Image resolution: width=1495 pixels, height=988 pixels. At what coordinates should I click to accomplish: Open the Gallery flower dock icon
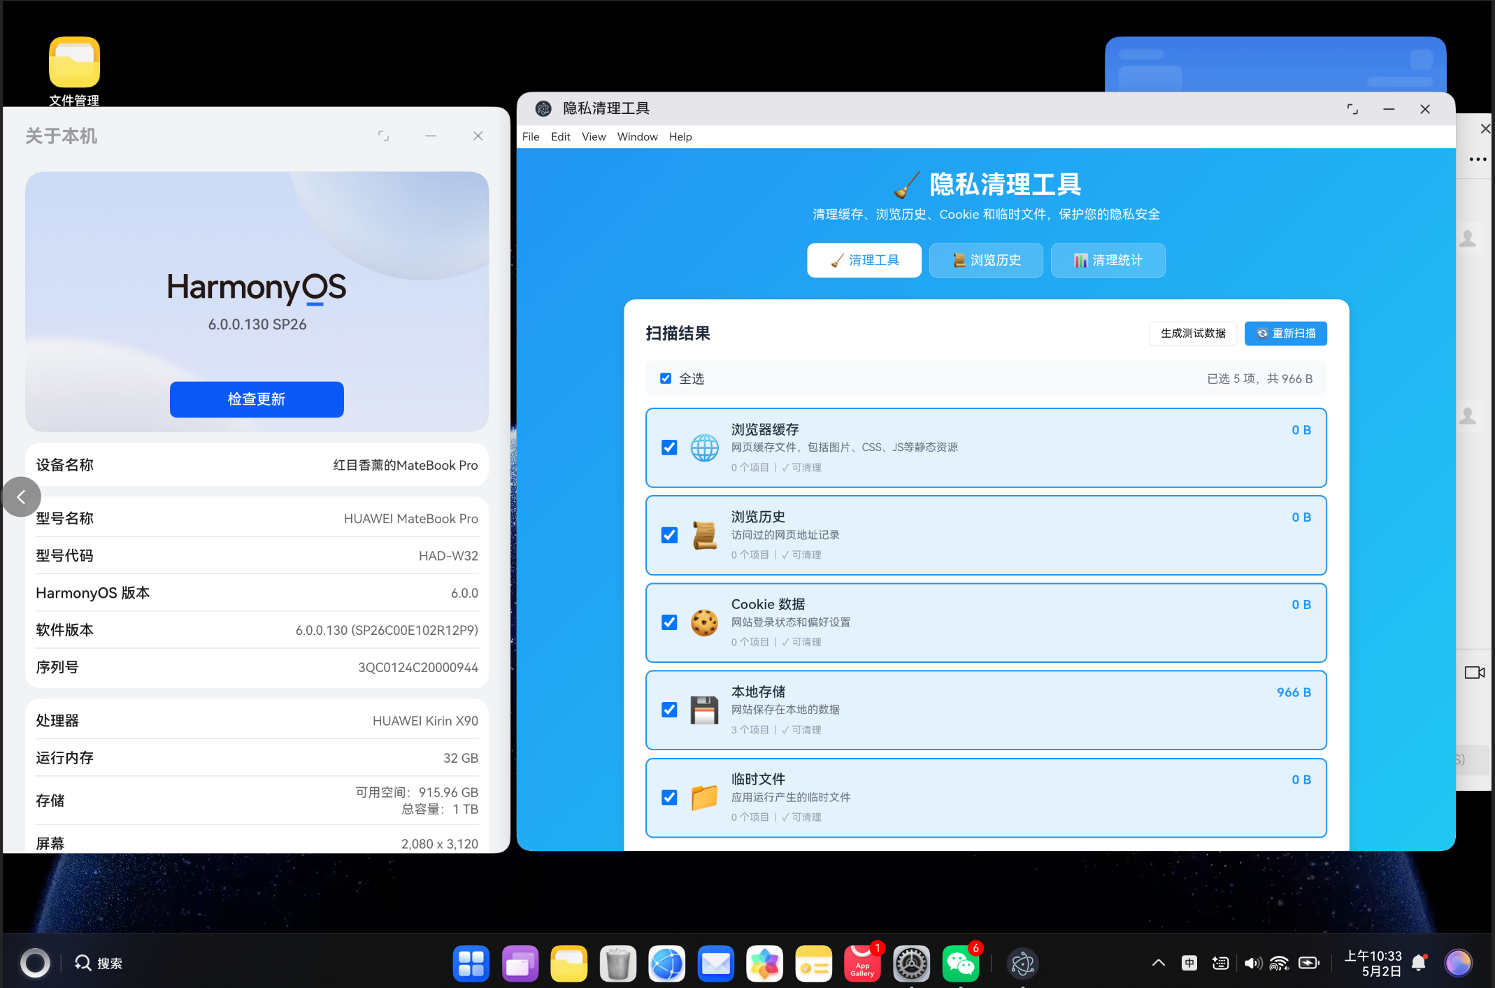765,964
